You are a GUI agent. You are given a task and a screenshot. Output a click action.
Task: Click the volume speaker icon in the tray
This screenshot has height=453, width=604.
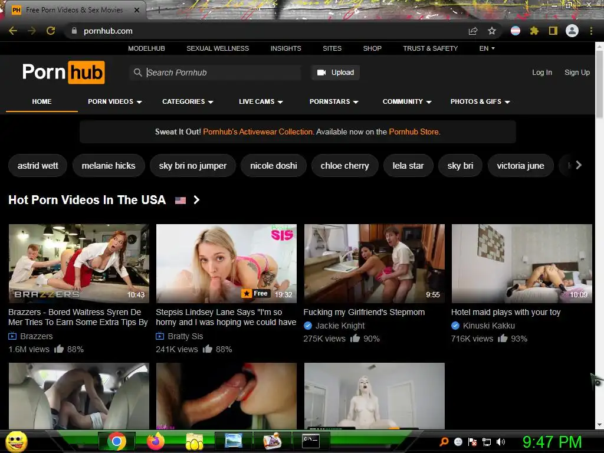click(501, 442)
